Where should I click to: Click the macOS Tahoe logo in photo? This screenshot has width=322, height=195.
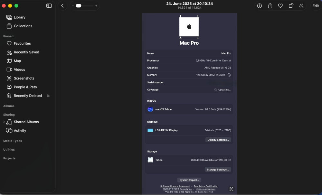click(x=150, y=109)
